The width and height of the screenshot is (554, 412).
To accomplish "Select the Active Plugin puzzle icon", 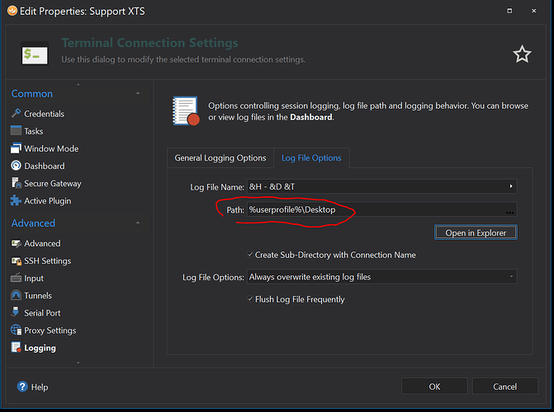I will tap(17, 200).
